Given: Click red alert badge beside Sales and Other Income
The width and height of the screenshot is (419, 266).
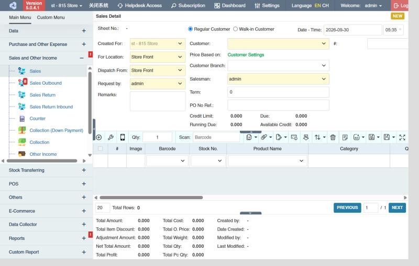Looking at the screenshot, I should point(91,54).
